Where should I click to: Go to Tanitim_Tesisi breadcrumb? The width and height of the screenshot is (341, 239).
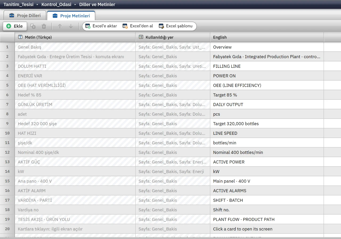tap(18, 5)
